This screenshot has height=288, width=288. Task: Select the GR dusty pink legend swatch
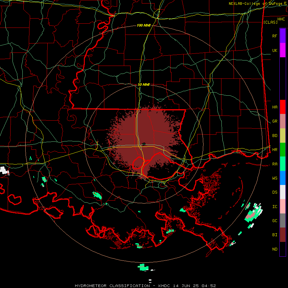(x=283, y=121)
